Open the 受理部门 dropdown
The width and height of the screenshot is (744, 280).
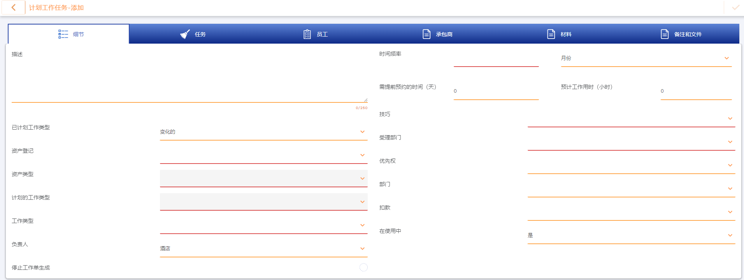(631, 142)
